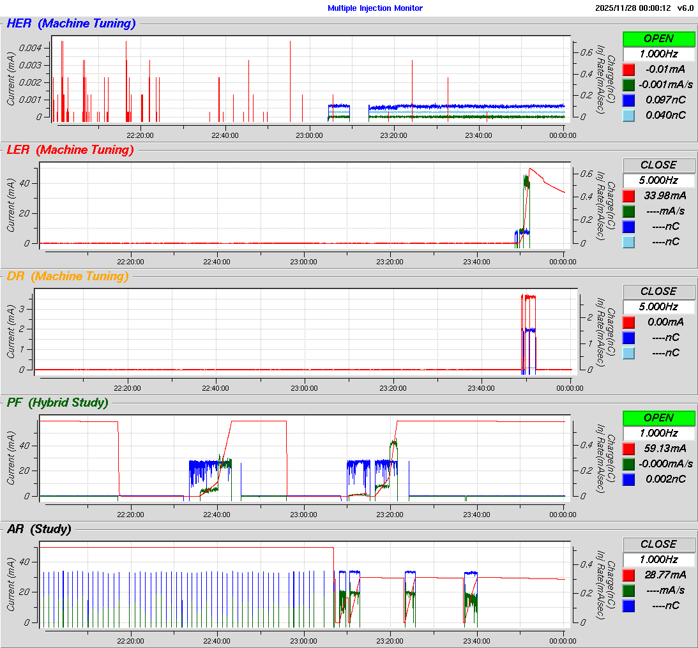Click the red swatch beside HER -0.01mA
The width and height of the screenshot is (698, 648).
coord(628,69)
